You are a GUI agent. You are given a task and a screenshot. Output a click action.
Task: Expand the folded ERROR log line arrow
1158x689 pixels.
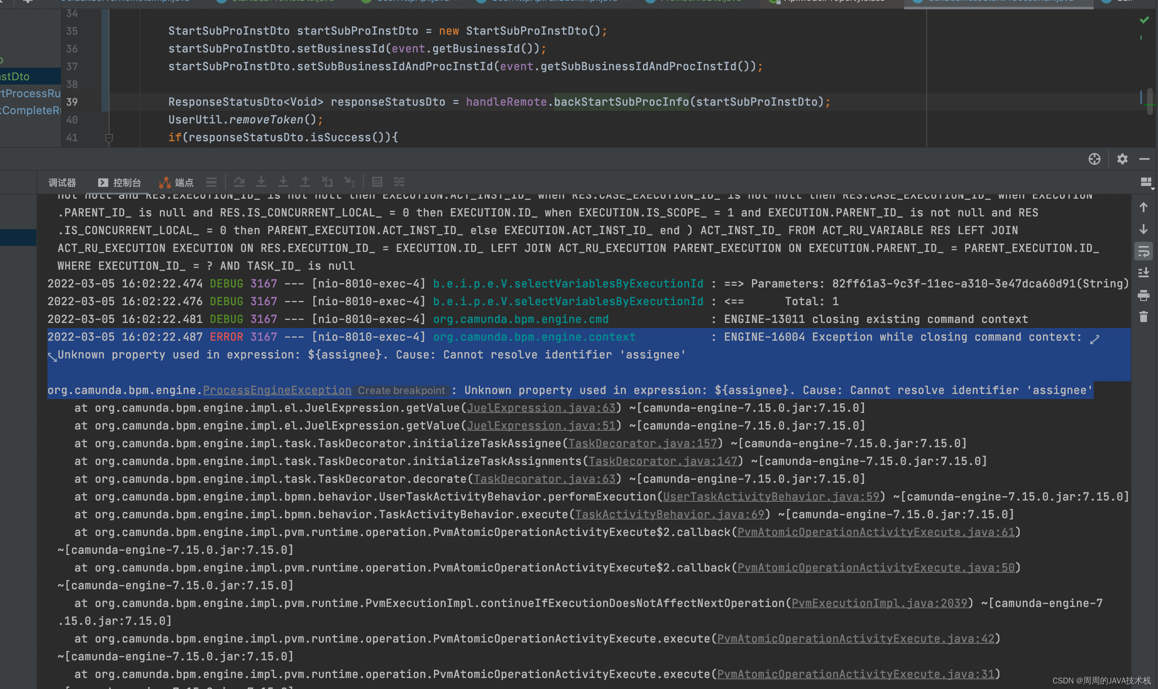coord(1095,339)
